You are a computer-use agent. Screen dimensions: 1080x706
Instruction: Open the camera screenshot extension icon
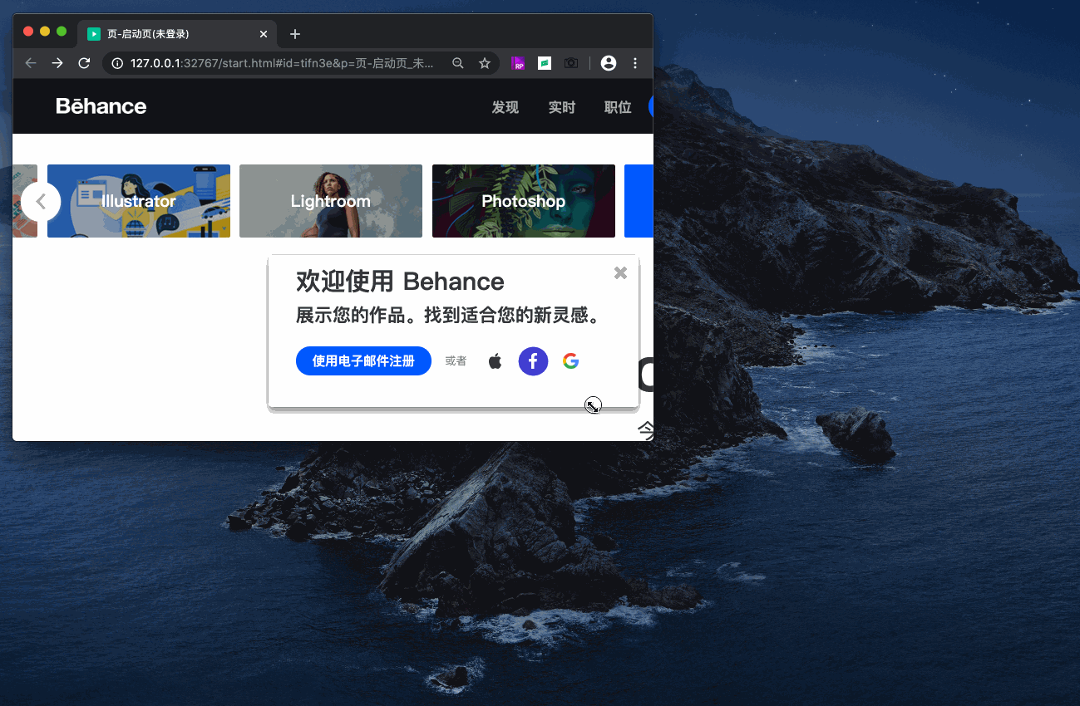coord(571,63)
